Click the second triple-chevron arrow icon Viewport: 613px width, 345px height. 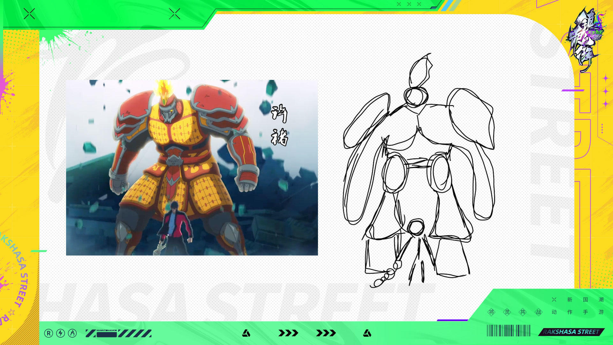pos(326,333)
